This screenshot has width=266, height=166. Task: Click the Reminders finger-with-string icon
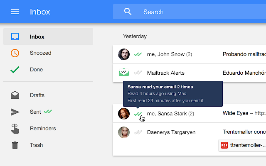point(15,129)
